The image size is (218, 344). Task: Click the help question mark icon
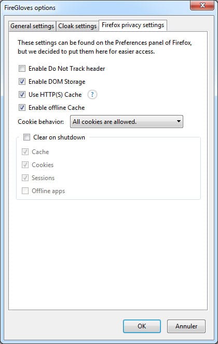coord(92,95)
